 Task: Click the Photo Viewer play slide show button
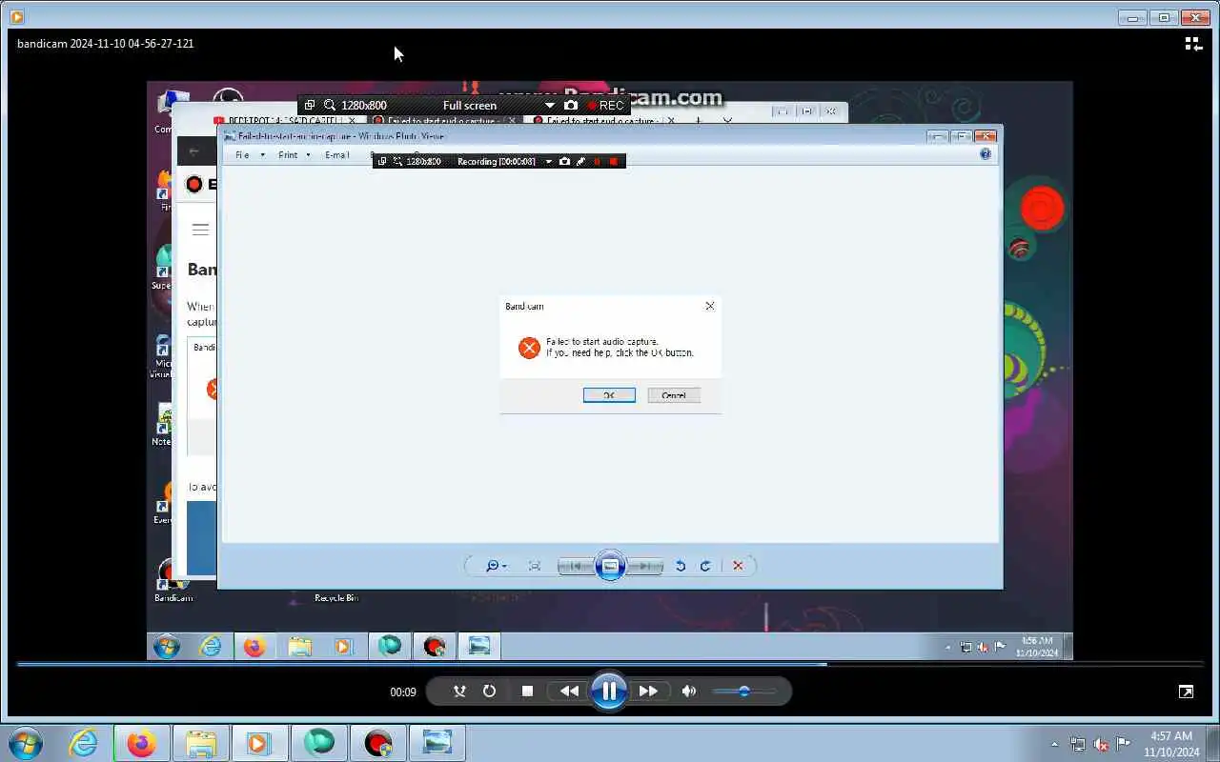click(x=610, y=566)
